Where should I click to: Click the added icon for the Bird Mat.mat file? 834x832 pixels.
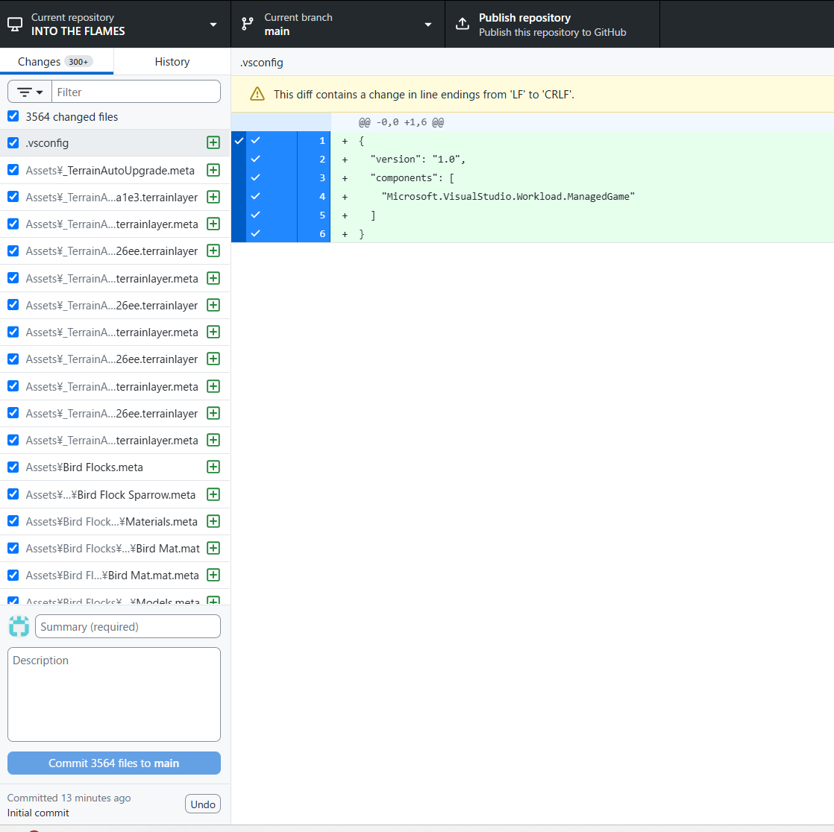point(213,548)
